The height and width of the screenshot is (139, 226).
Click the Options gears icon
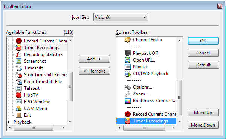coord(128,87)
